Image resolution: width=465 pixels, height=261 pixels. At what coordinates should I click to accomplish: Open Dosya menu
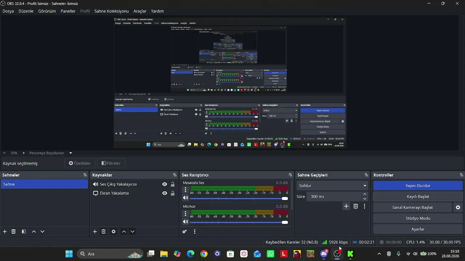[x=8, y=11]
